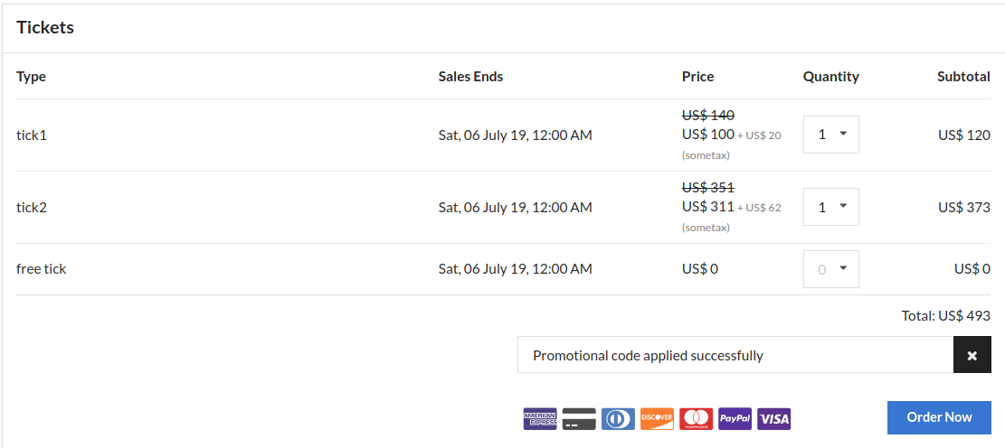Click the Mastercard payment icon

pos(696,418)
